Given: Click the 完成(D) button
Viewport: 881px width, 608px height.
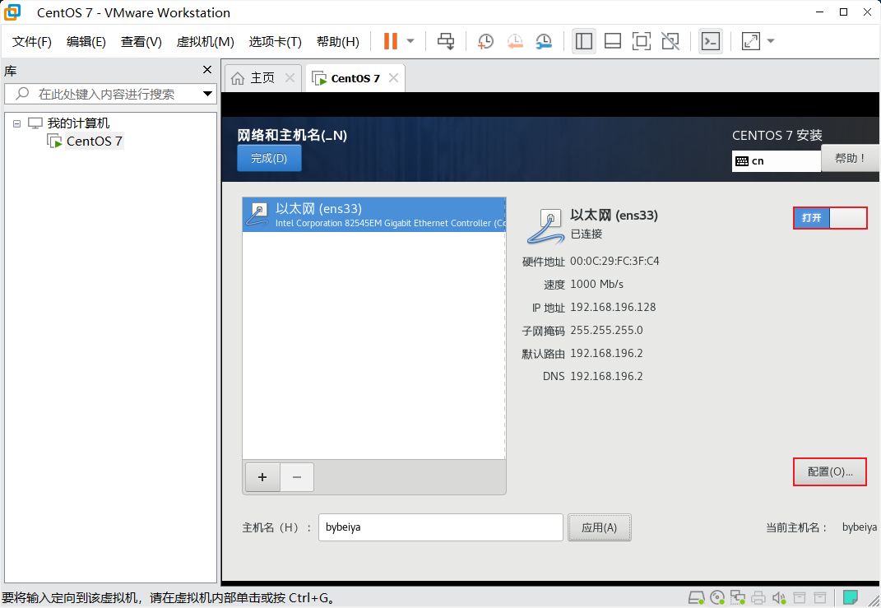Looking at the screenshot, I should pos(269,159).
